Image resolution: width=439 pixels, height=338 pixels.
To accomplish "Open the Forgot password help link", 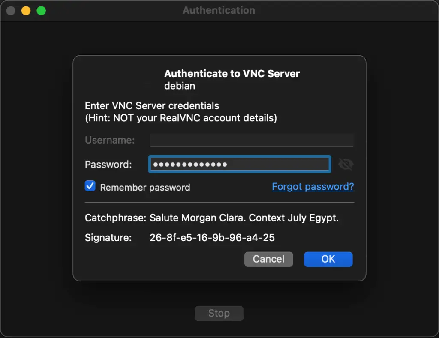I will coord(313,186).
